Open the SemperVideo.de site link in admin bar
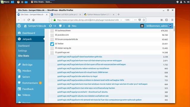 (x=35, y=26)
